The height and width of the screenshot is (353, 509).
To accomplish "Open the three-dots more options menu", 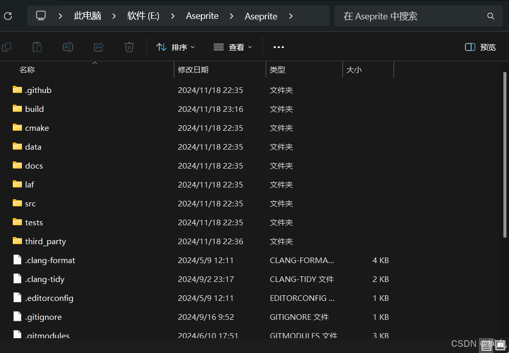I will tap(279, 47).
